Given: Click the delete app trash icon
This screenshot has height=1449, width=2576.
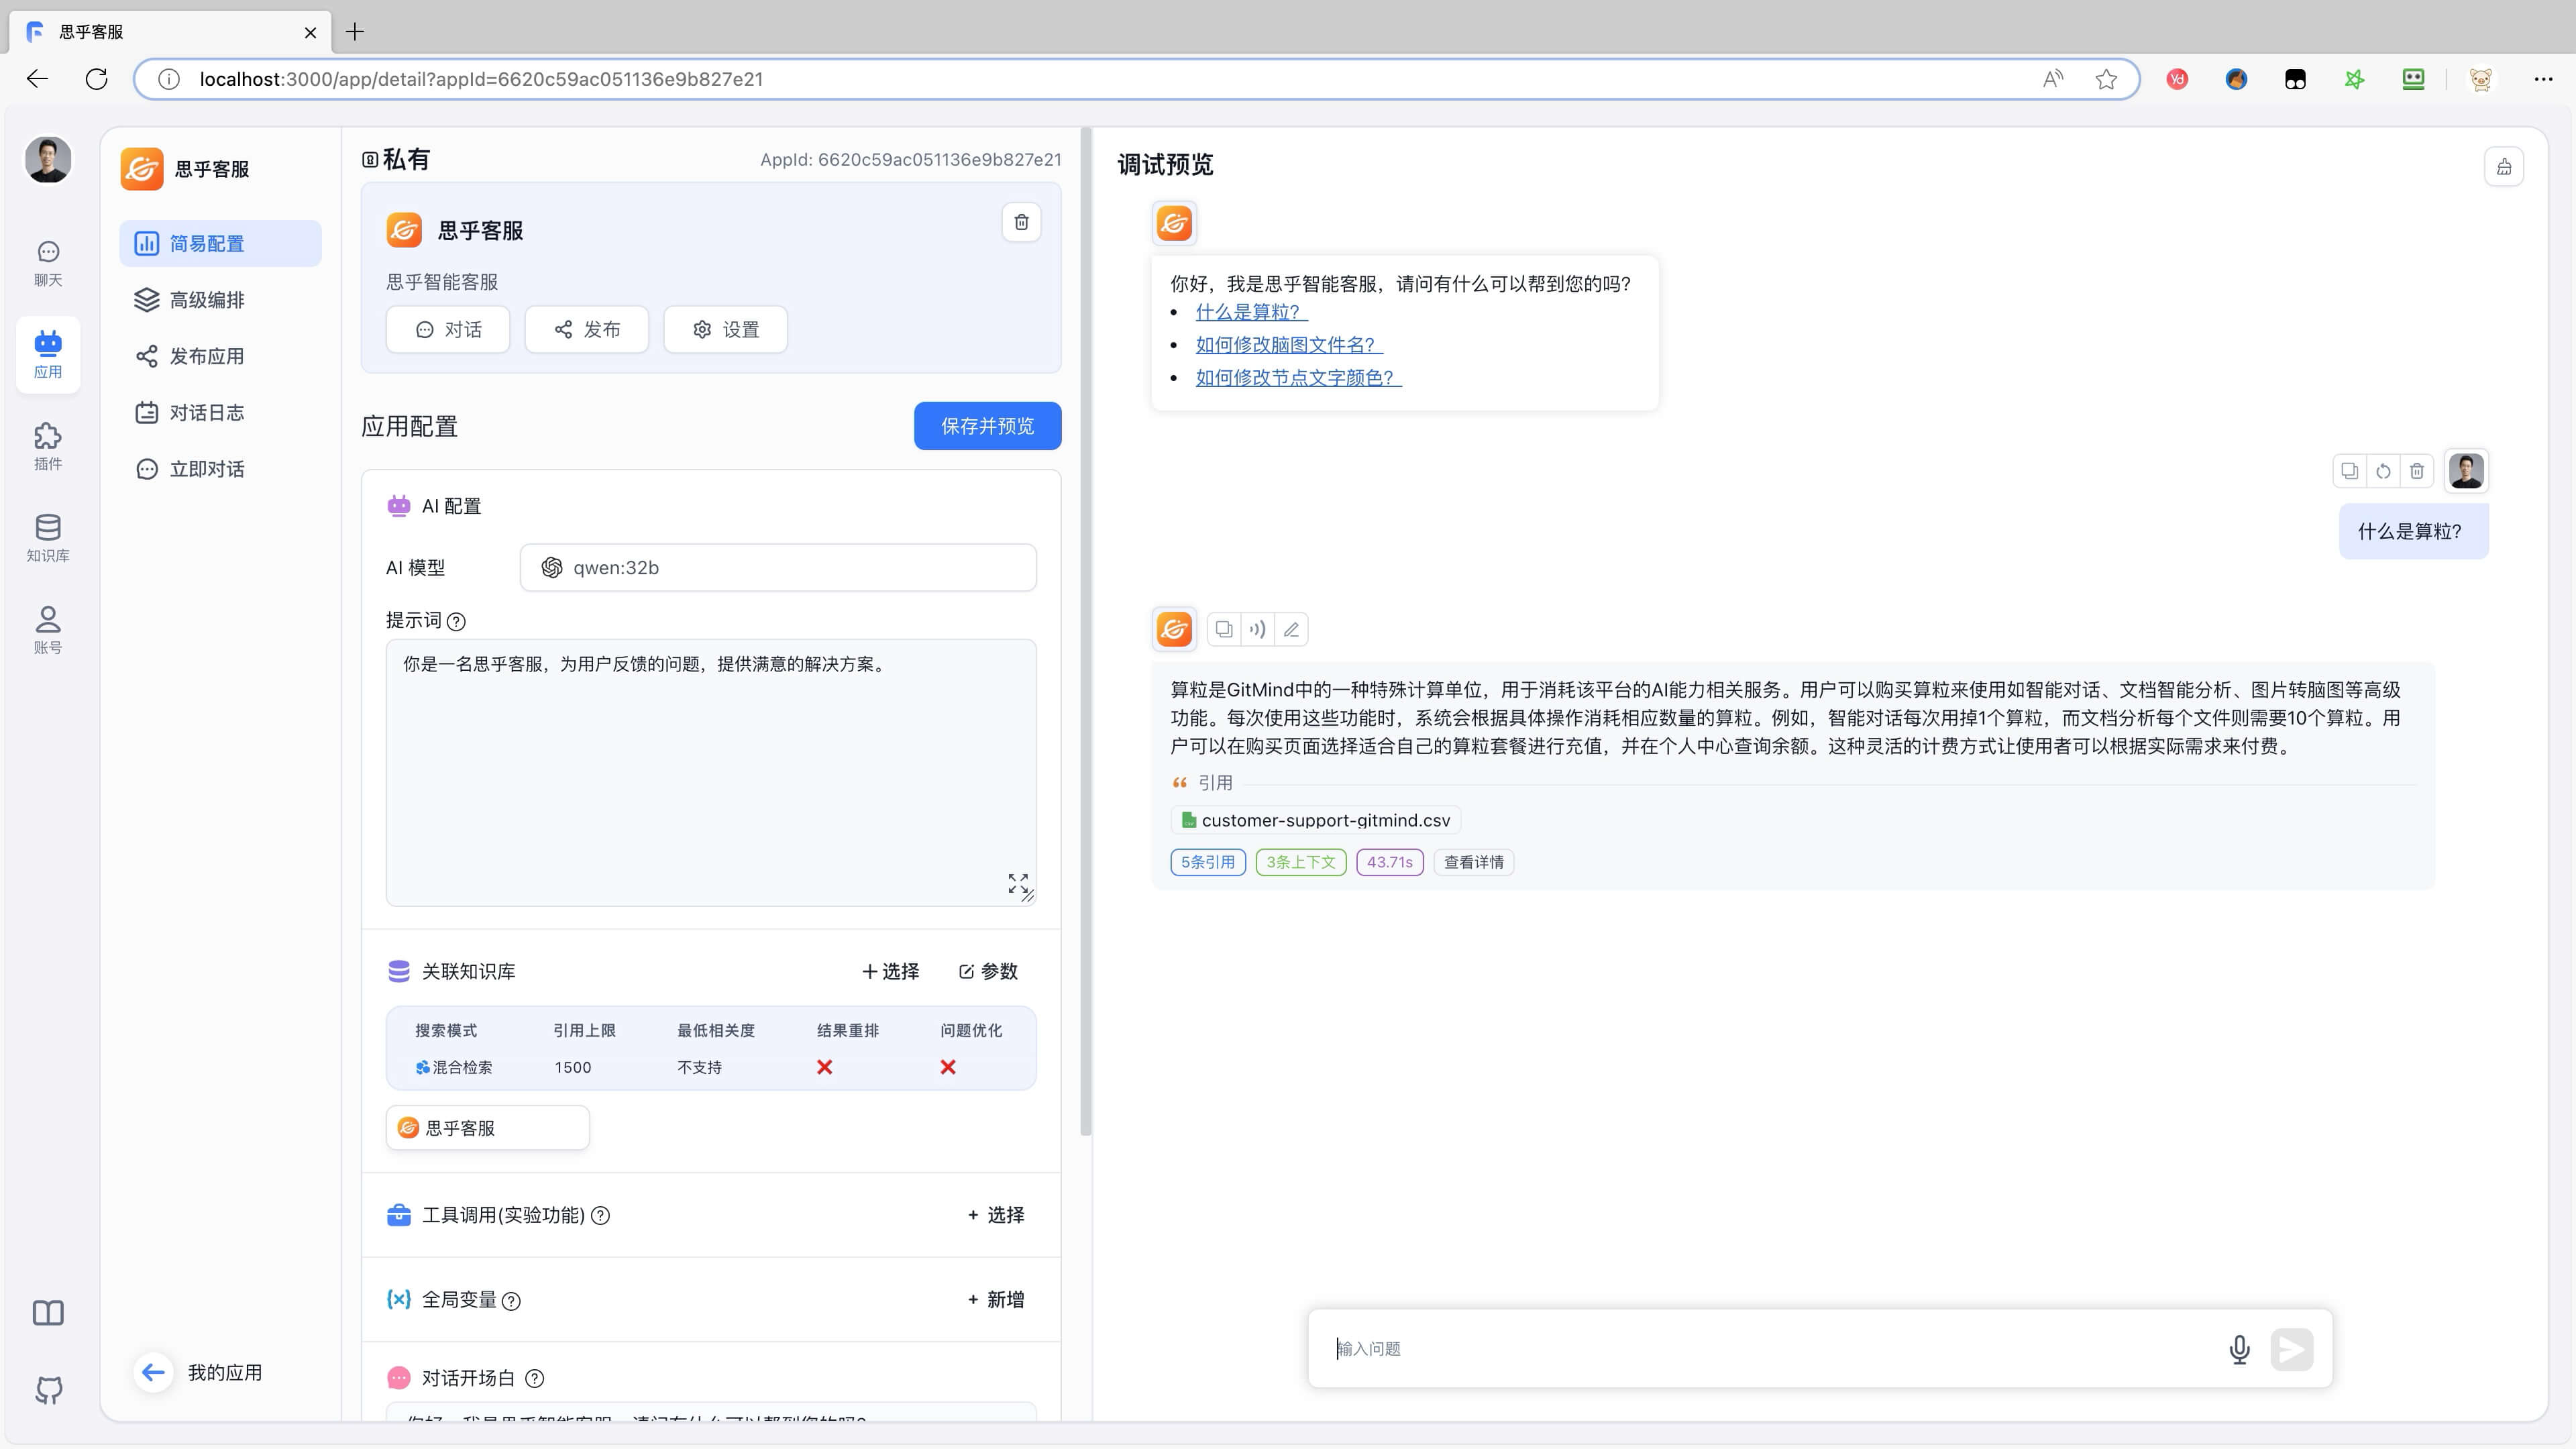Looking at the screenshot, I should (x=1021, y=222).
